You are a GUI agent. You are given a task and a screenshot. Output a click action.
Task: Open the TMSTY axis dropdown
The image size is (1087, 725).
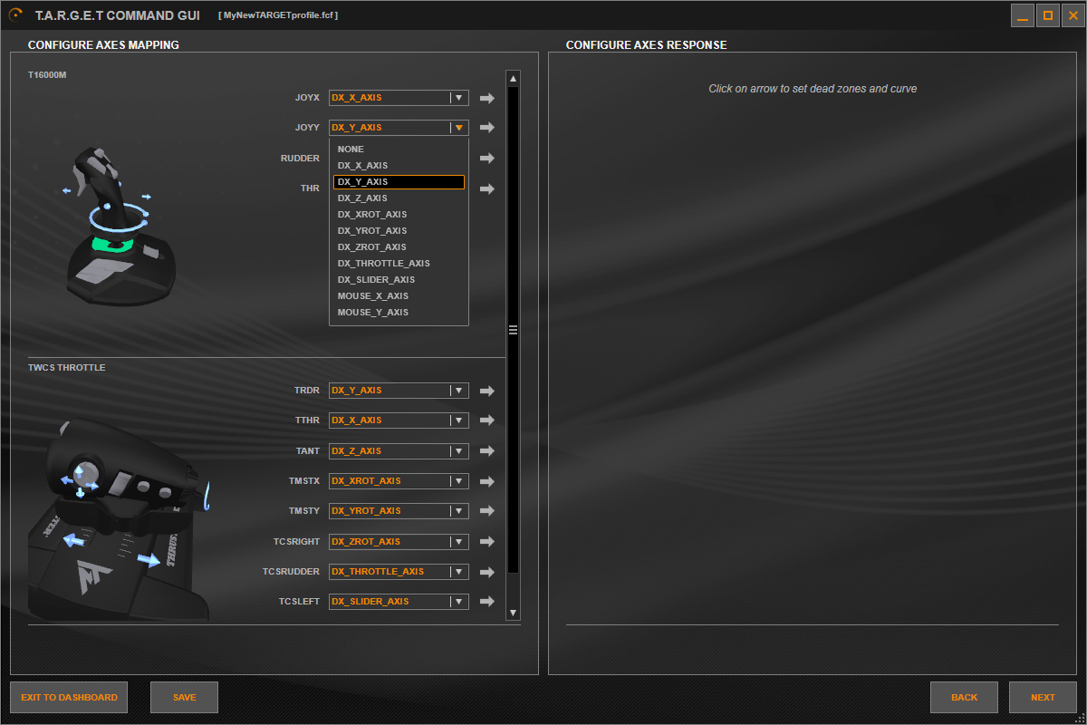tap(459, 511)
